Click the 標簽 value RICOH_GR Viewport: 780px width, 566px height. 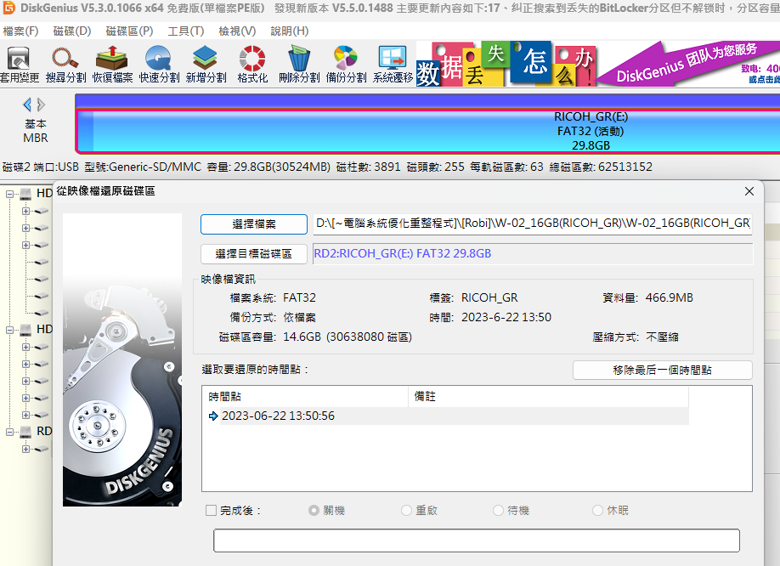(x=489, y=297)
